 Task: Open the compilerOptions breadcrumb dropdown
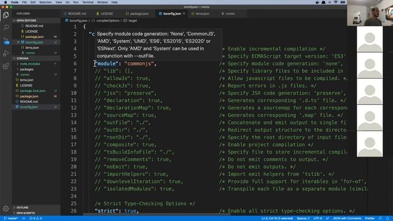[x=108, y=20]
